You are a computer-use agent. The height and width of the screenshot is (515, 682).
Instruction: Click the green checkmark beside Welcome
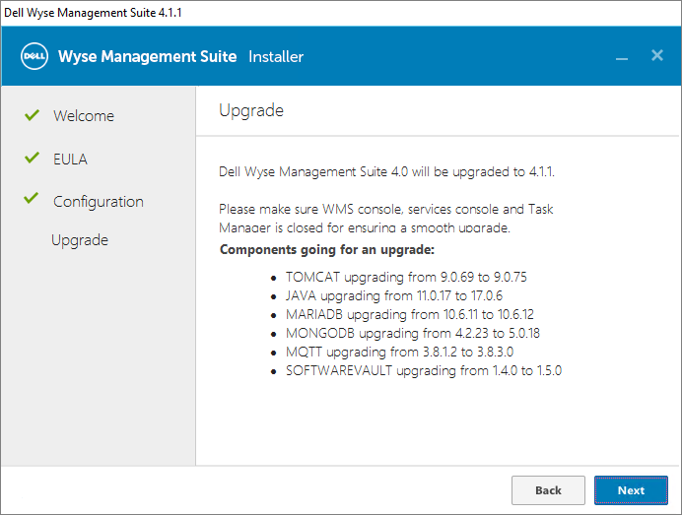tap(32, 115)
